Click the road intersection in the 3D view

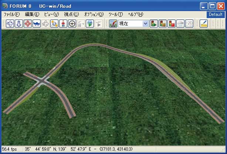click(42, 81)
